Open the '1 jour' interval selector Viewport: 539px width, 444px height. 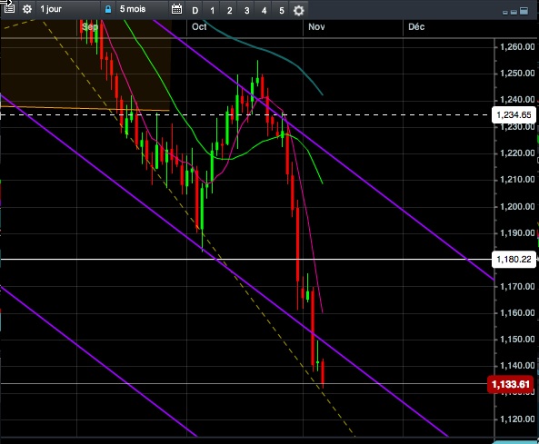point(68,9)
